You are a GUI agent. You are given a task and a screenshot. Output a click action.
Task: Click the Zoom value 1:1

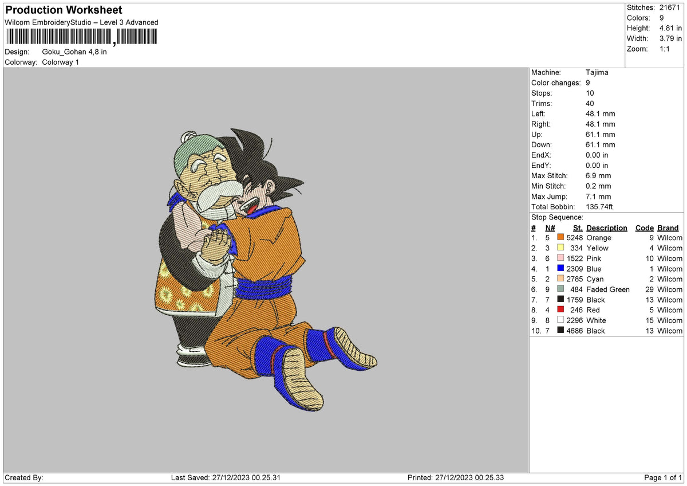[x=665, y=49]
